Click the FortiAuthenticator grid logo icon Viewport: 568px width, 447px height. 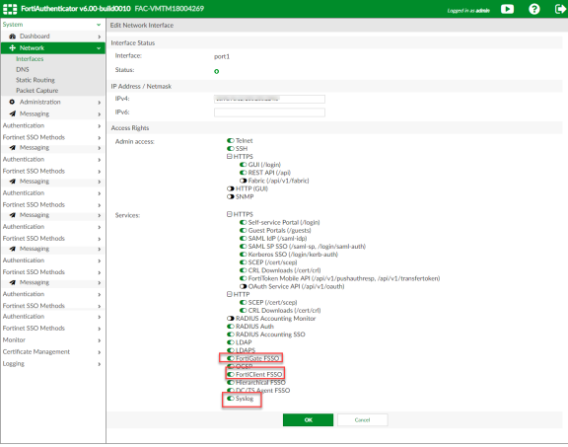[x=10, y=9]
